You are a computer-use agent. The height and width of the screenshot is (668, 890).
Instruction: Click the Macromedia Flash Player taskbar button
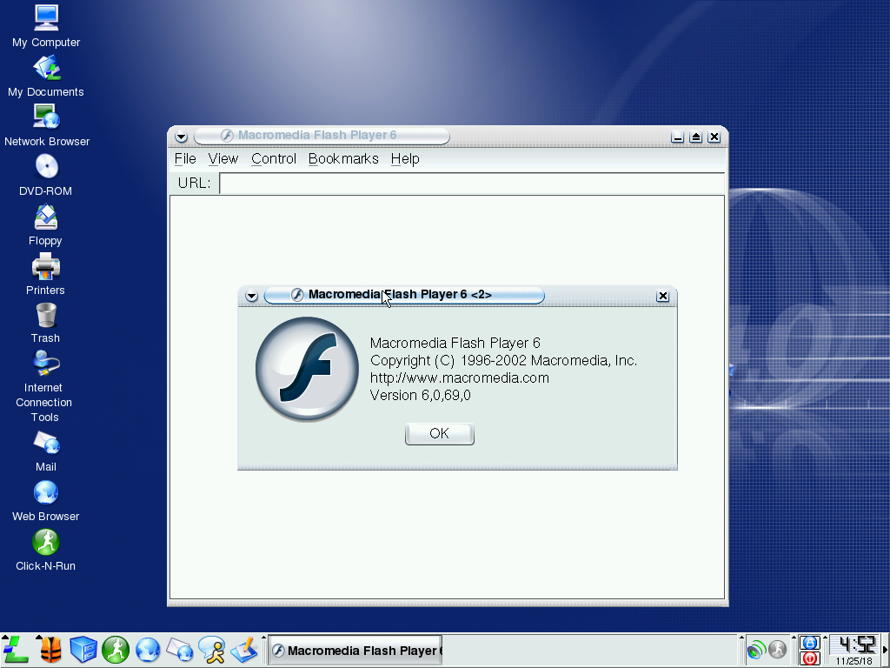pos(355,651)
